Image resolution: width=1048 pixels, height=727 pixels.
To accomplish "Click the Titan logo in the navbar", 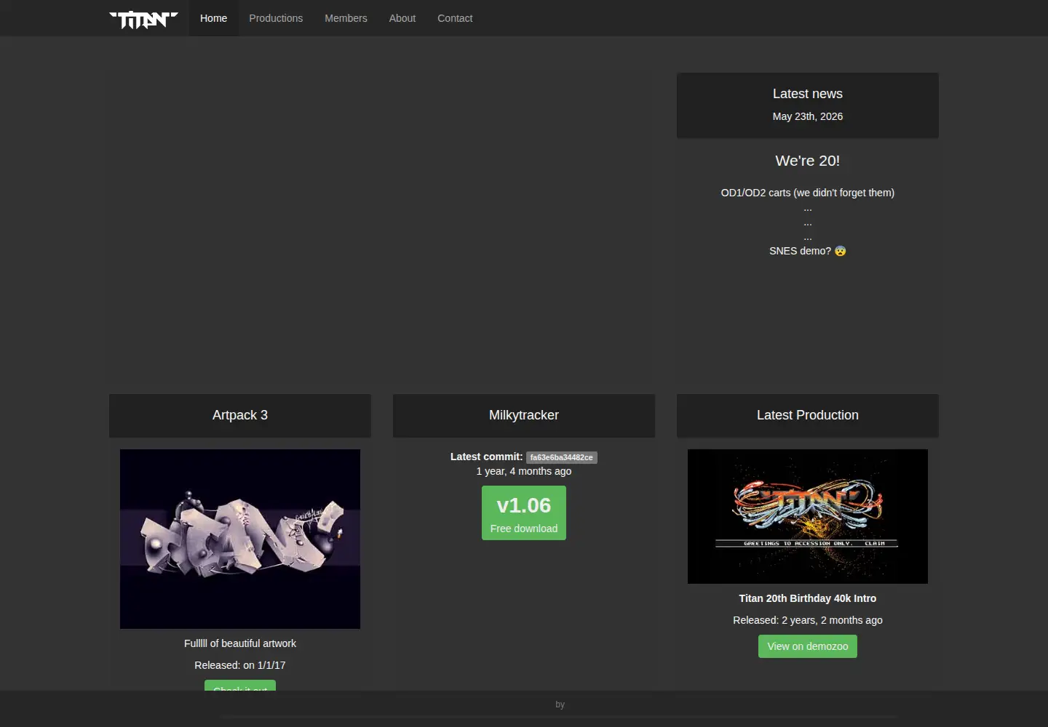I will coord(143,19).
